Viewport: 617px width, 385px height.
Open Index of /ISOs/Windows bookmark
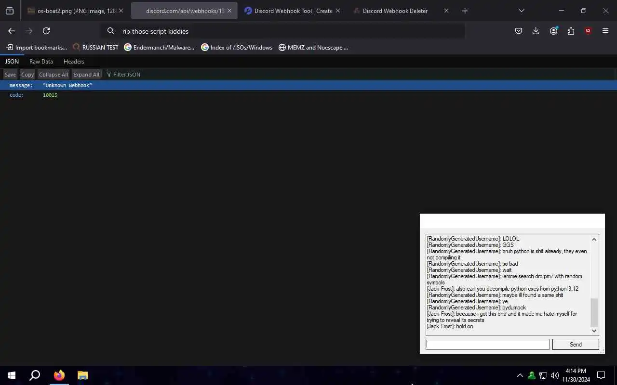coord(237,47)
